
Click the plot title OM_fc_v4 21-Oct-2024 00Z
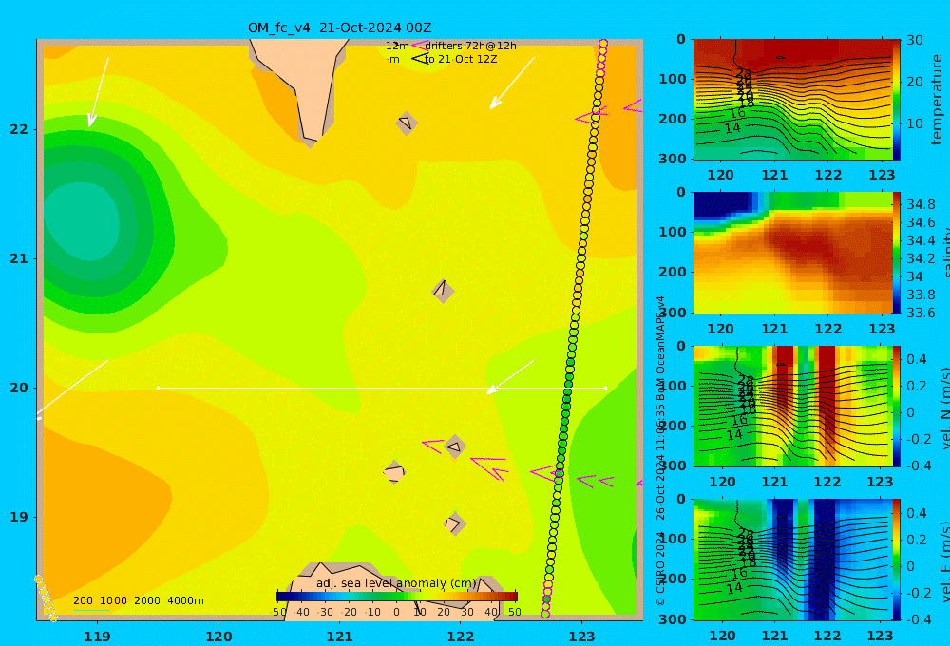339,28
